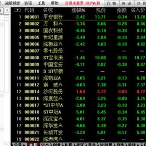This screenshot has height=146, width=146.
Task: Open the 分类 bottom tab menu
Action: click(19, 144)
